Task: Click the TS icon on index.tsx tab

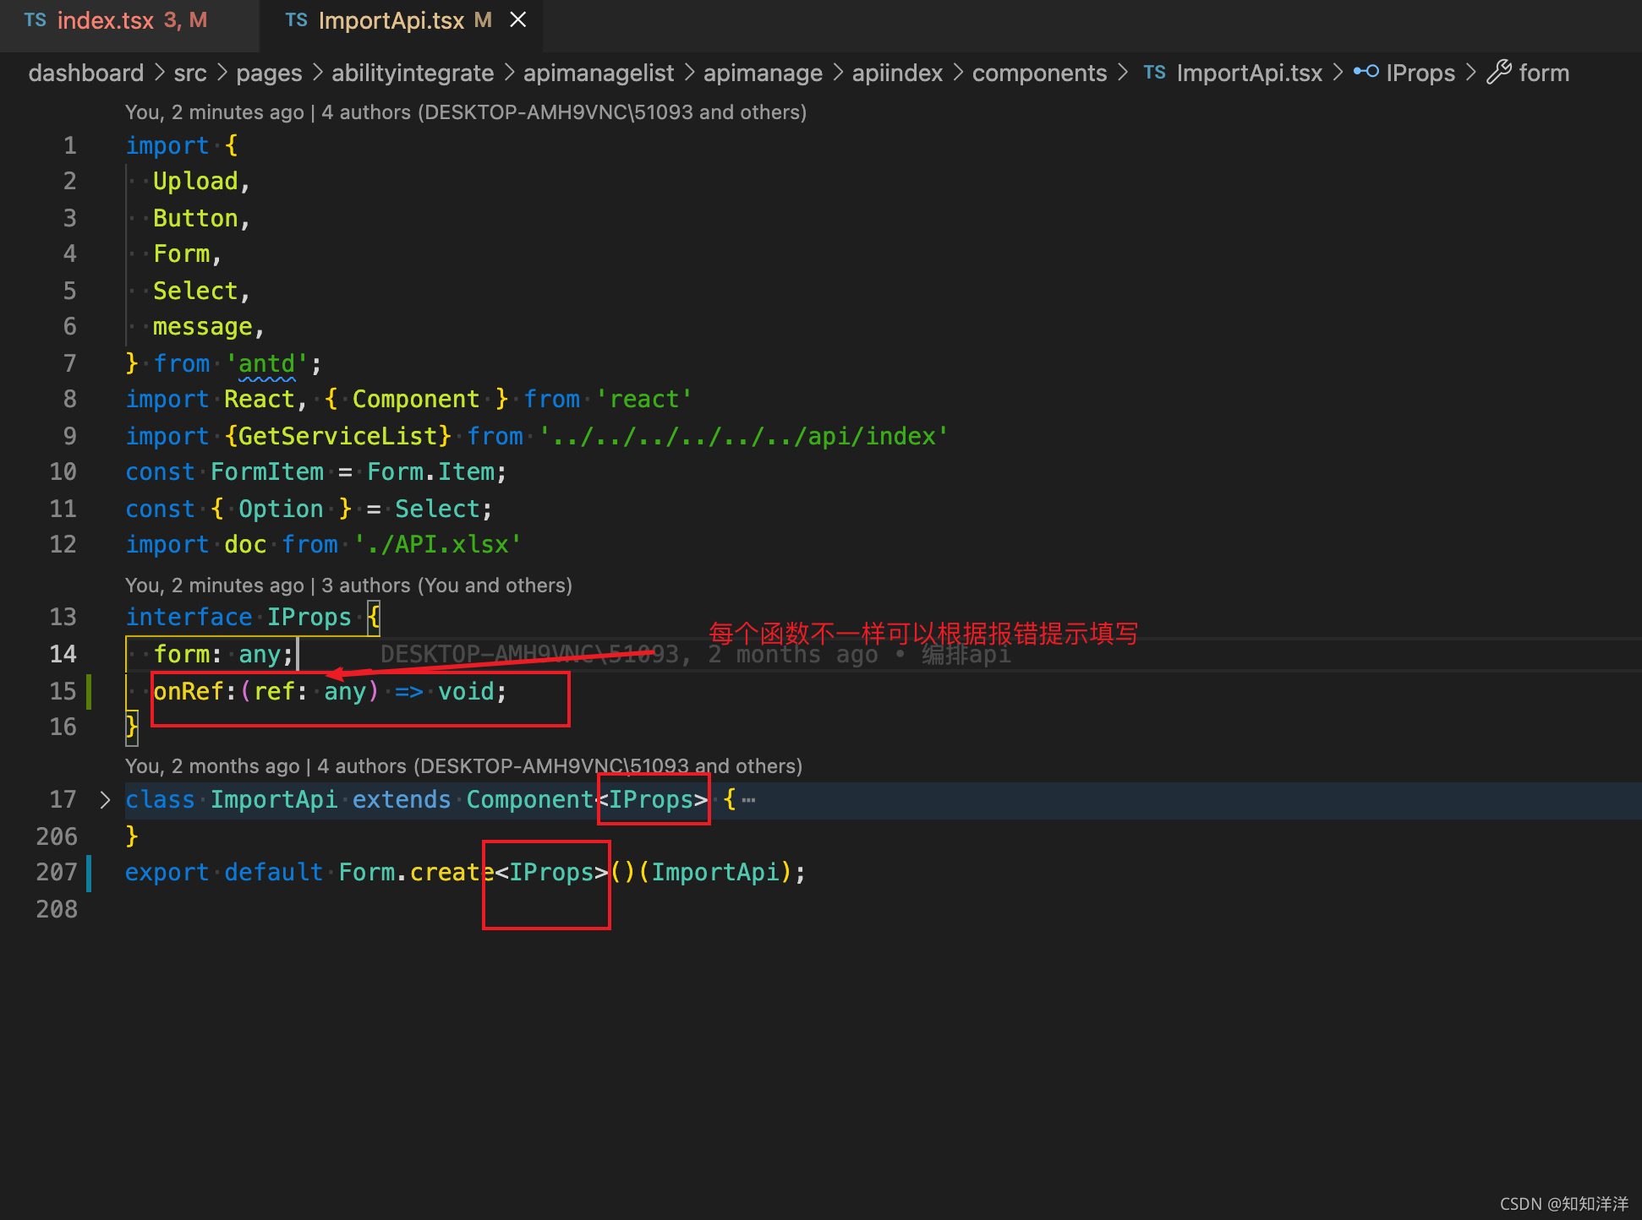Action: point(36,20)
